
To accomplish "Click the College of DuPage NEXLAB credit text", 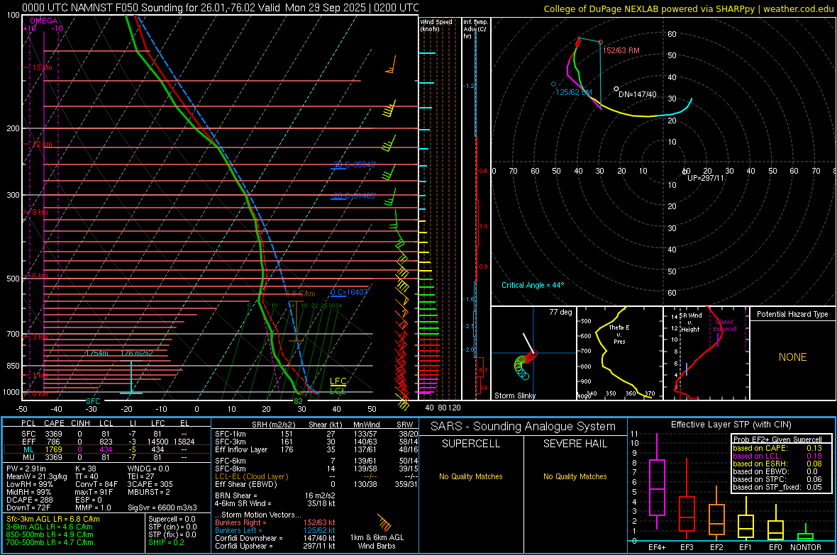I will pyautogui.click(x=688, y=9).
